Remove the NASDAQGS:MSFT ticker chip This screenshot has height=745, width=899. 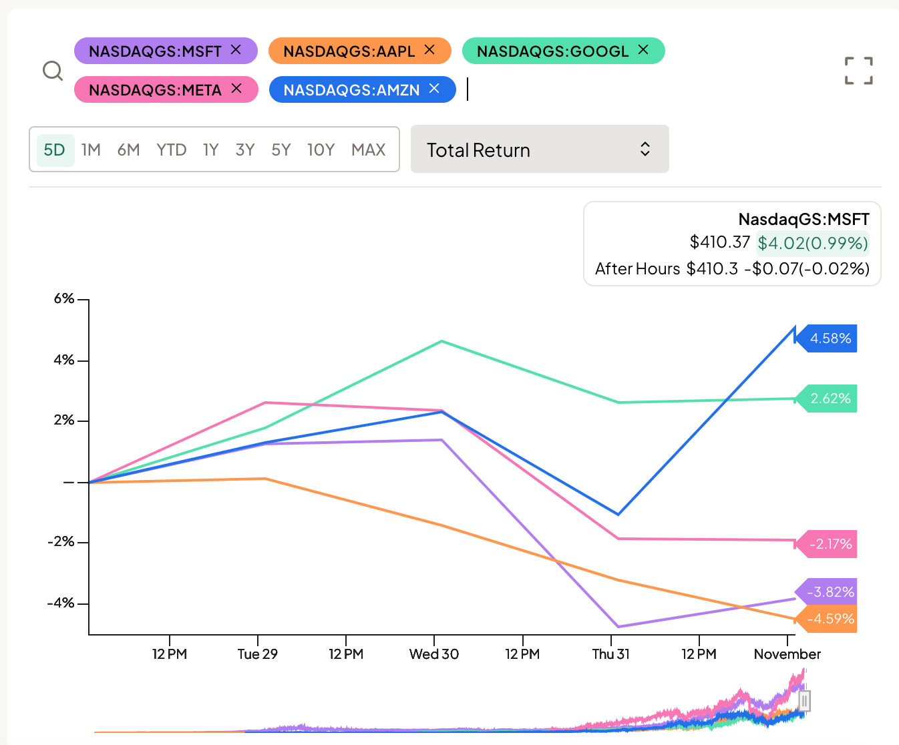[x=236, y=50]
